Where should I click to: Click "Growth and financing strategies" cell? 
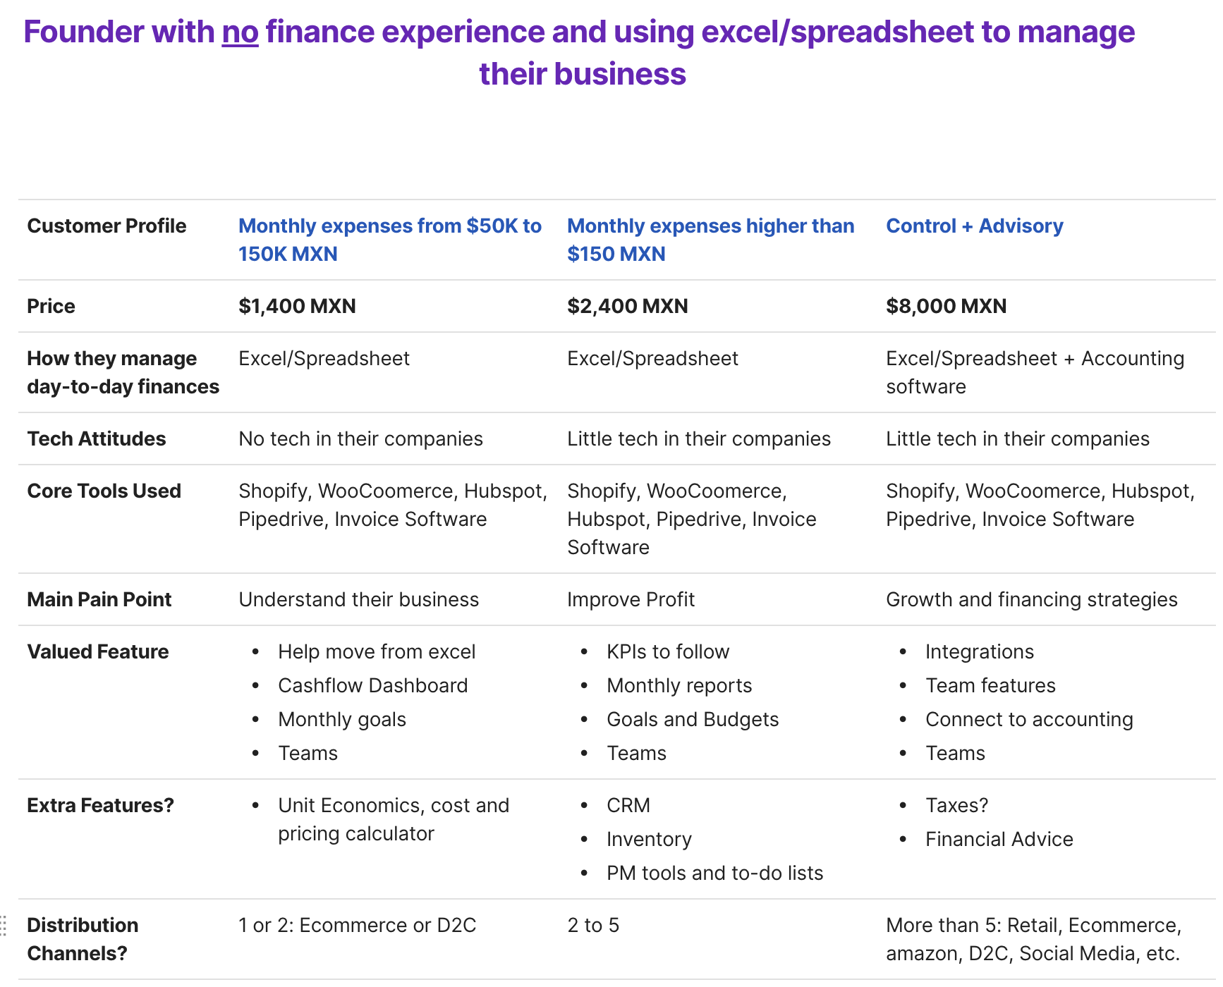[x=1031, y=599]
